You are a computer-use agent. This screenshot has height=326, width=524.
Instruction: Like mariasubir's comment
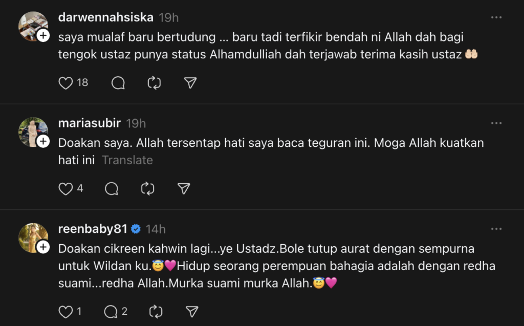pyautogui.click(x=65, y=189)
